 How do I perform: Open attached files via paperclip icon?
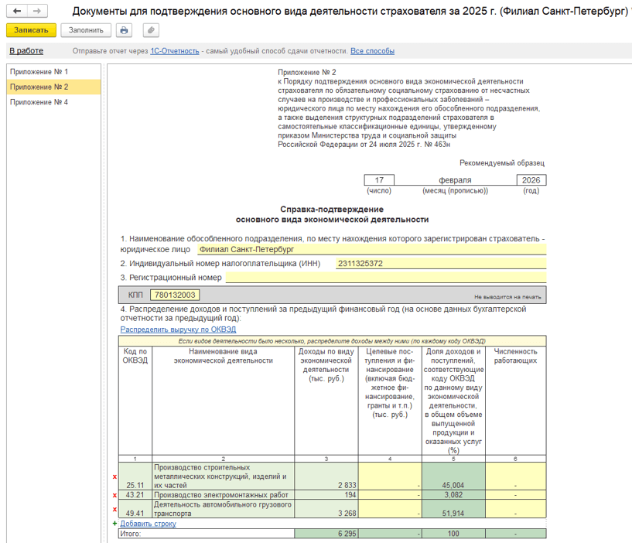[151, 30]
